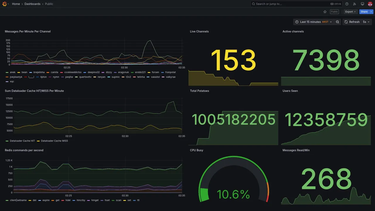This screenshot has width=375, height=211.
Task: Open the Grafana logo menu
Action: tap(4, 4)
